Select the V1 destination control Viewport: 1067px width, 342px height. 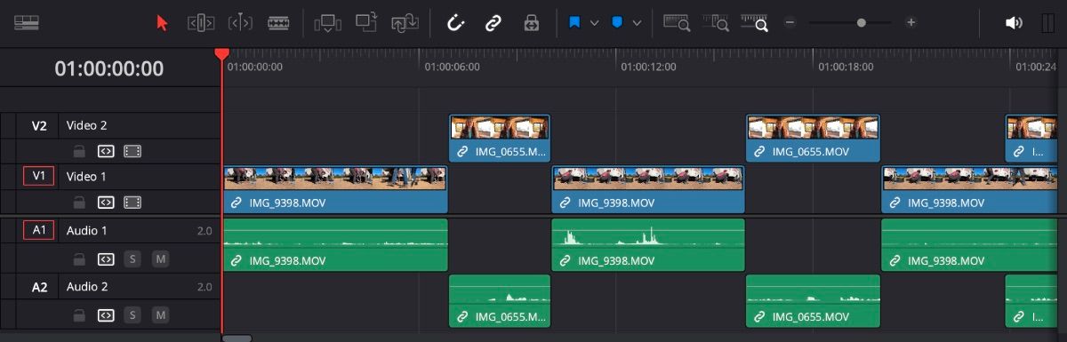pyautogui.click(x=38, y=176)
